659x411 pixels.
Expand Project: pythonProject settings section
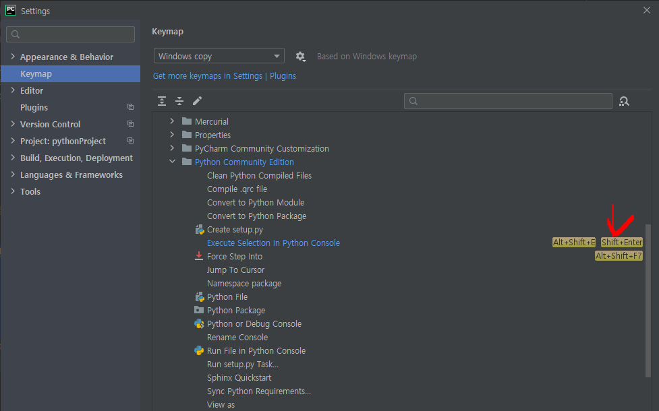point(13,140)
